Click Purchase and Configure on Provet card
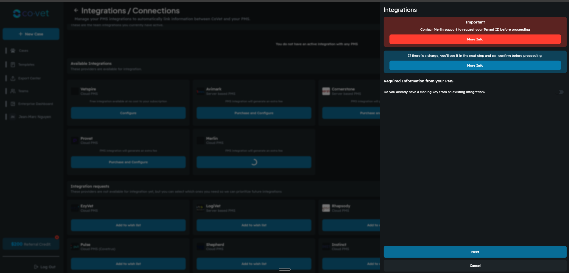 [x=128, y=162]
